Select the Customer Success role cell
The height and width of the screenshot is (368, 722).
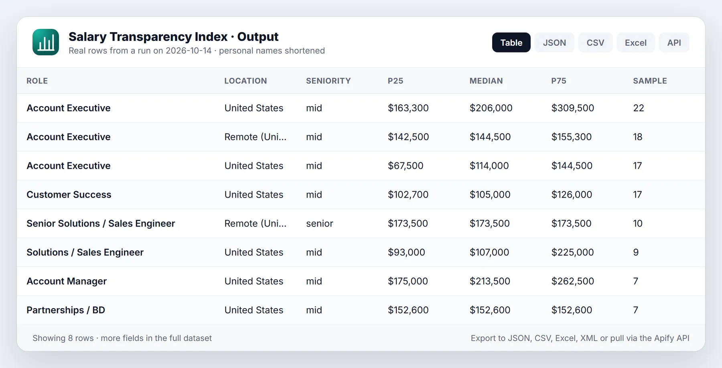click(x=69, y=194)
